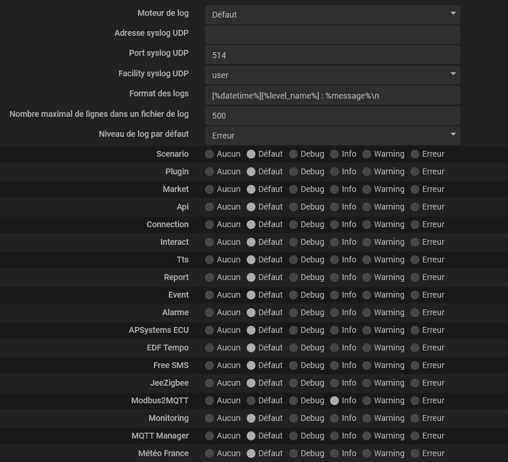Select Aucun for Plugin logs
The image size is (508, 462).
click(x=209, y=171)
